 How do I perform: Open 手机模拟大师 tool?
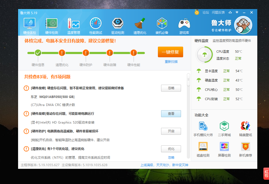(203, 129)
